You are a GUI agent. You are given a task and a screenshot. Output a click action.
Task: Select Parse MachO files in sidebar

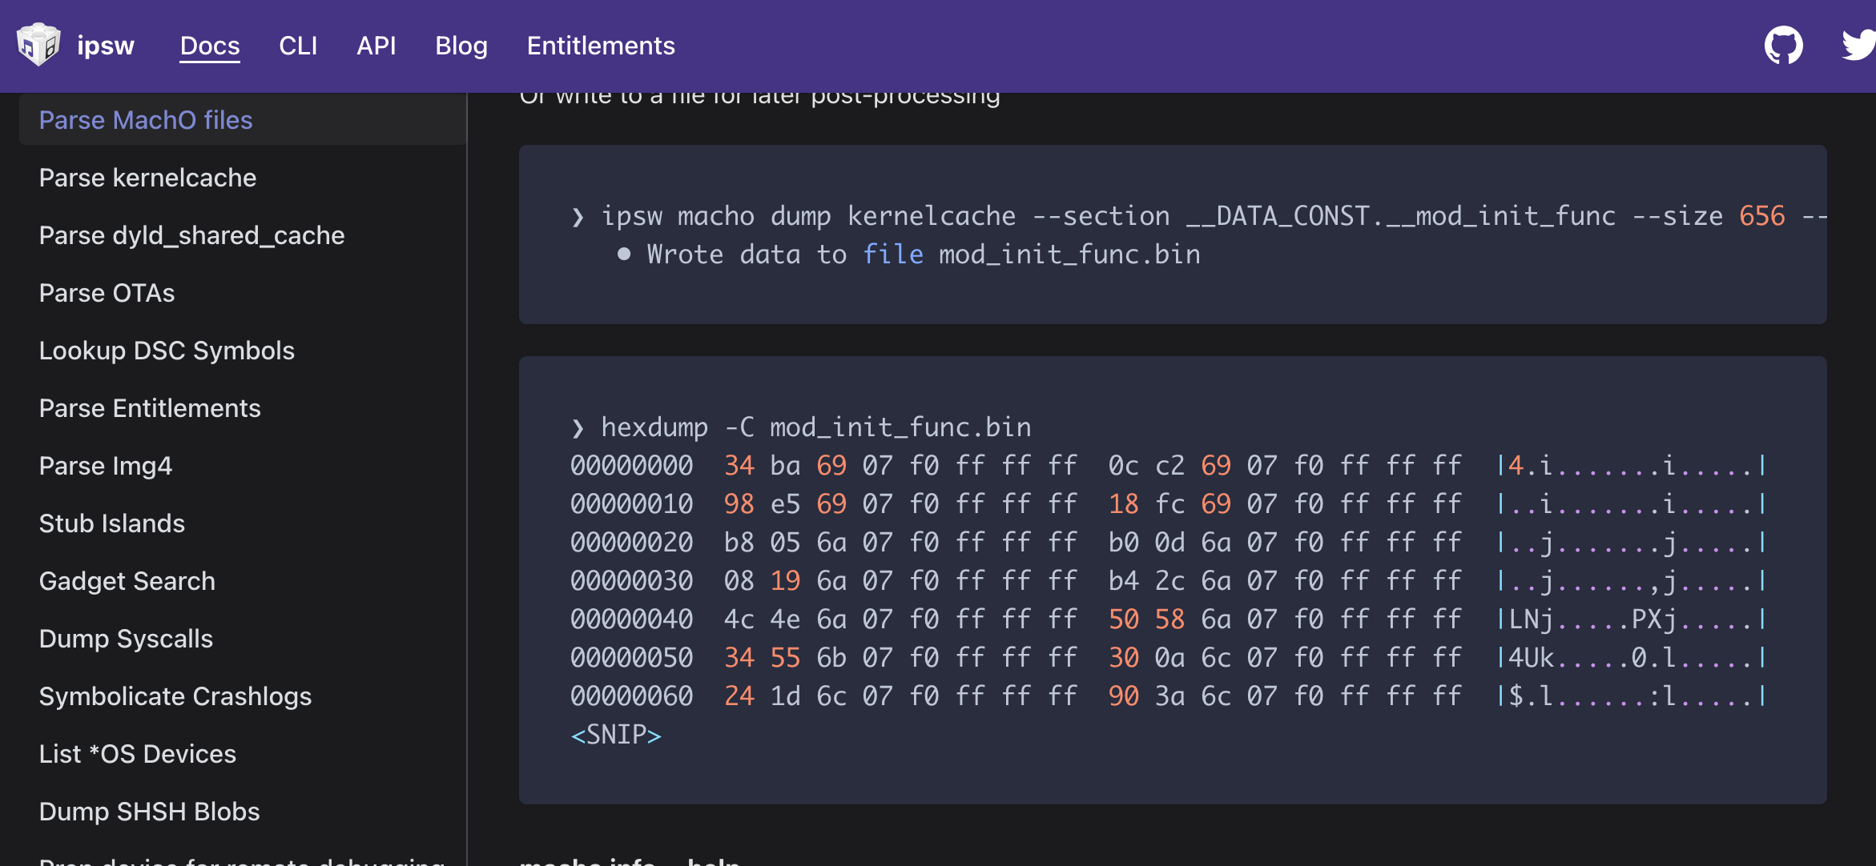146,120
